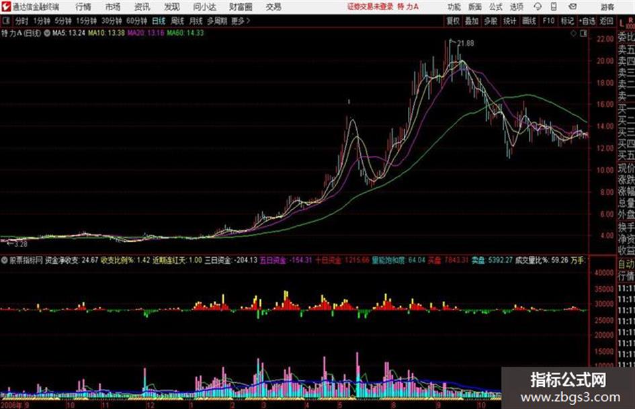Select the 周线 period tab

[x=177, y=21]
